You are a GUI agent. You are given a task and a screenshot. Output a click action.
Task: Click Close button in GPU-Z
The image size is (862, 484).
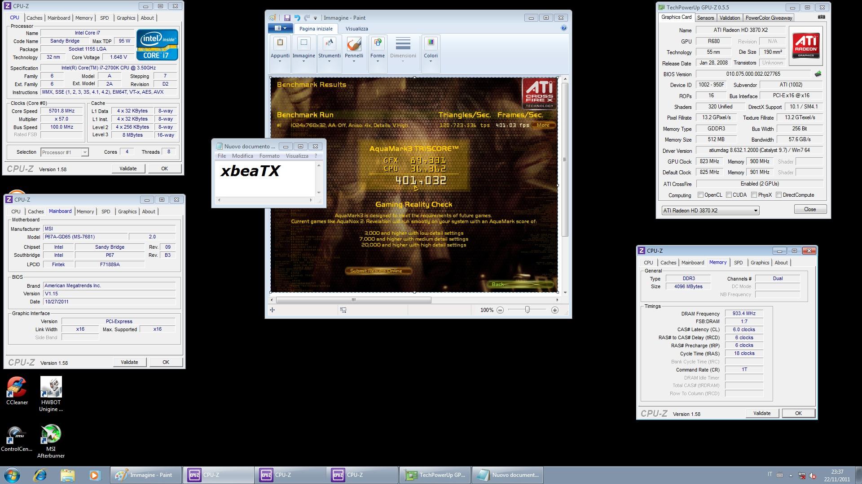(x=810, y=209)
